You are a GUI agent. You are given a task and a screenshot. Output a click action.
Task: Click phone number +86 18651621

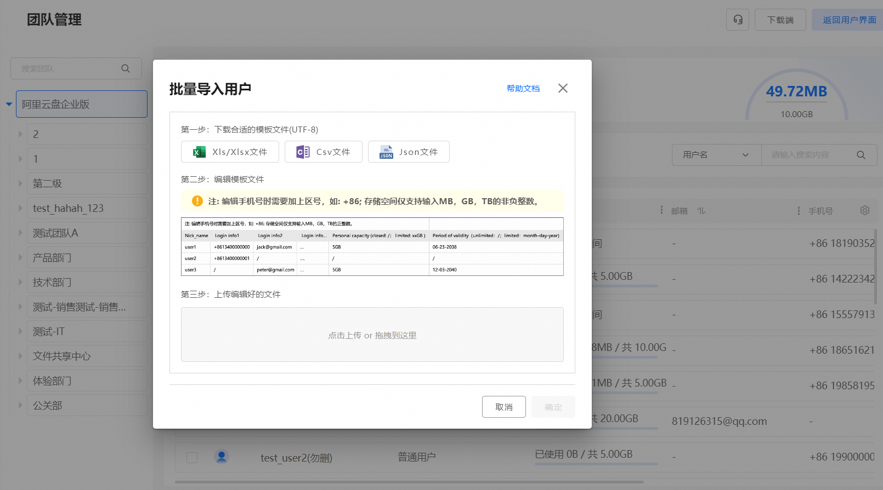tap(842, 350)
